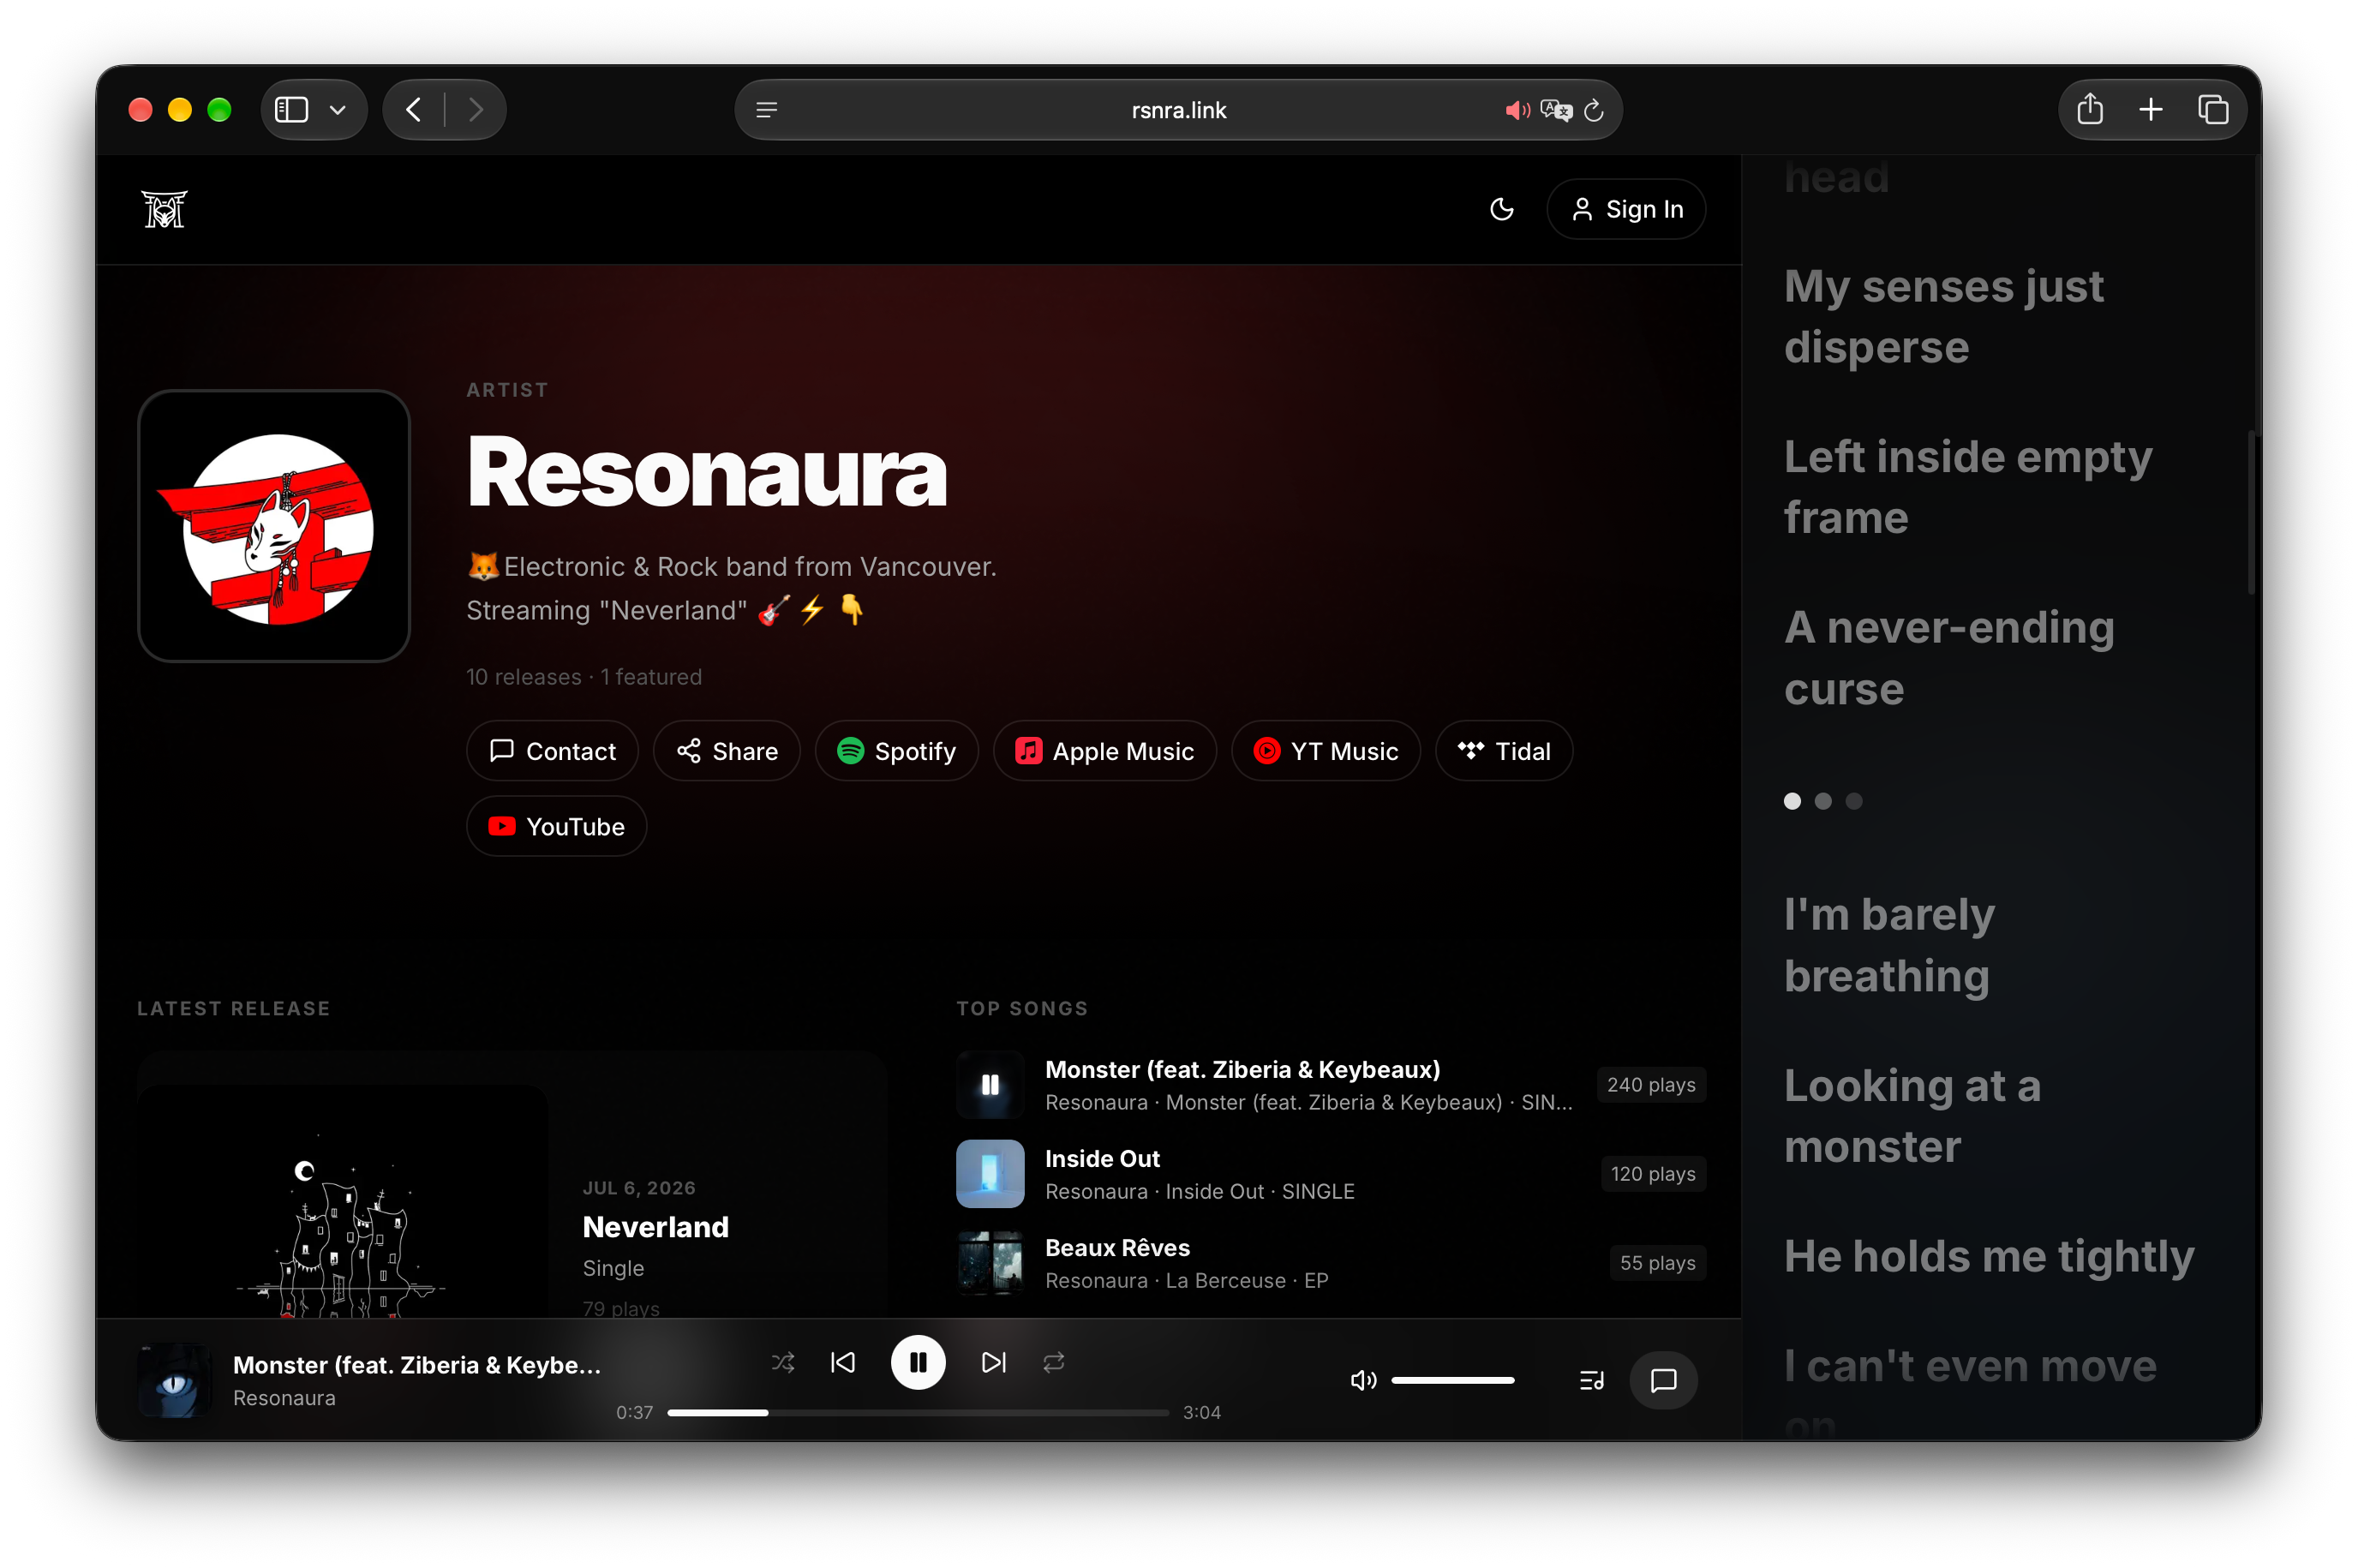Seek on the track progress bar
Image resolution: width=2358 pixels, height=1568 pixels.
tap(918, 1412)
